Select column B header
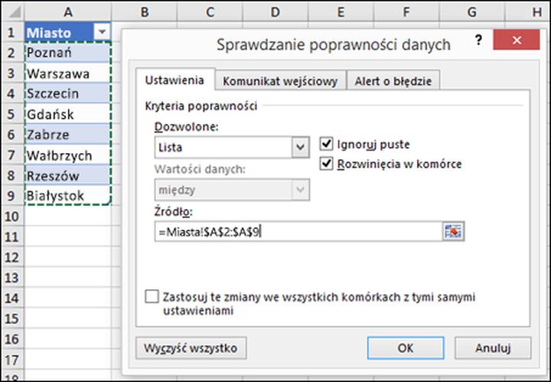551x382 pixels. pos(144,12)
